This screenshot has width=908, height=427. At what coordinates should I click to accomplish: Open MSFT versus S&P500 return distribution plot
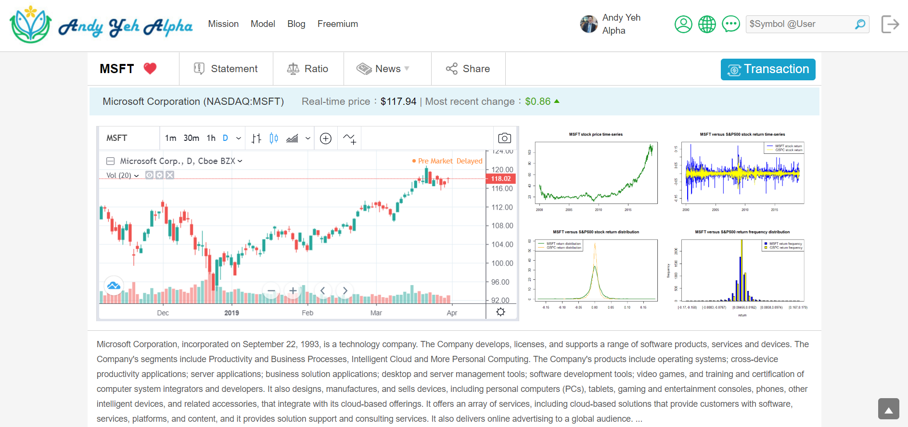point(596,270)
